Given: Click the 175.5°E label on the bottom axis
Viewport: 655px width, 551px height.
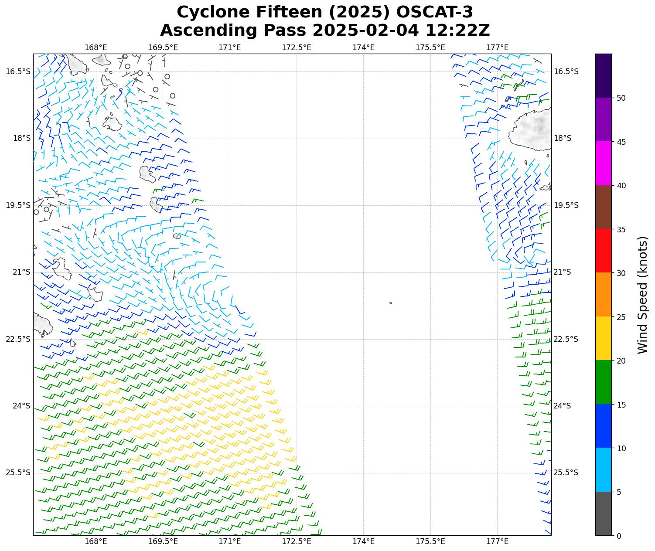Looking at the screenshot, I should click(430, 541).
